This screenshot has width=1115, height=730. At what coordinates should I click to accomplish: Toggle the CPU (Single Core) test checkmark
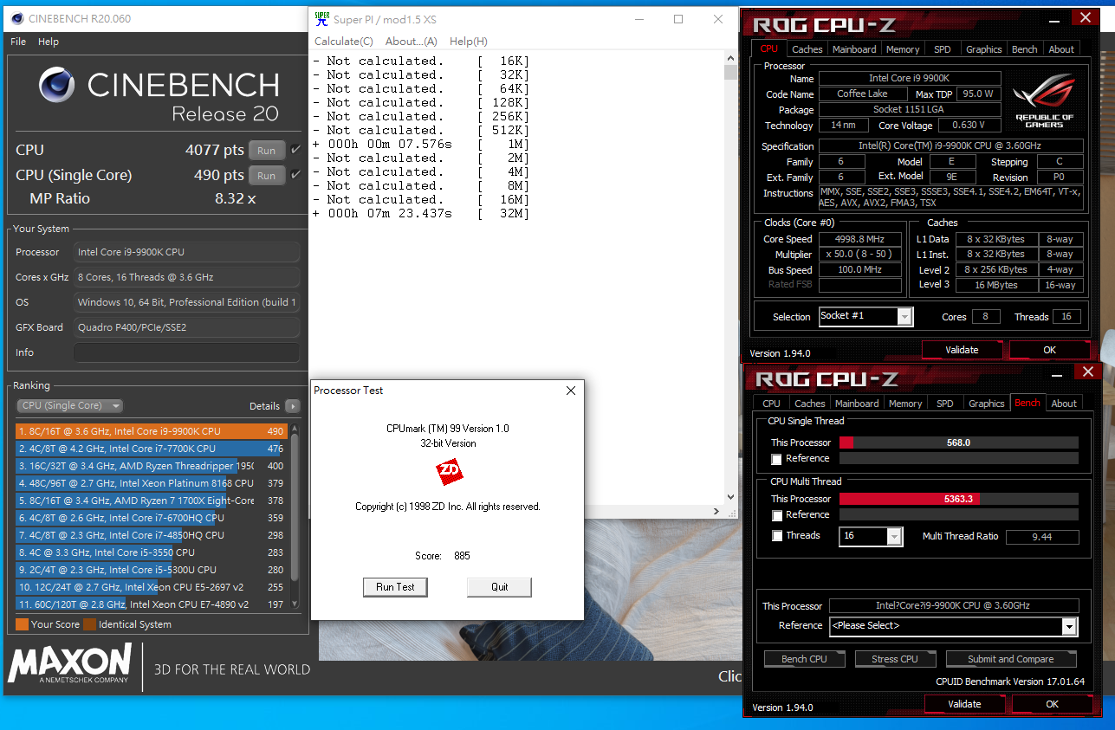(295, 175)
